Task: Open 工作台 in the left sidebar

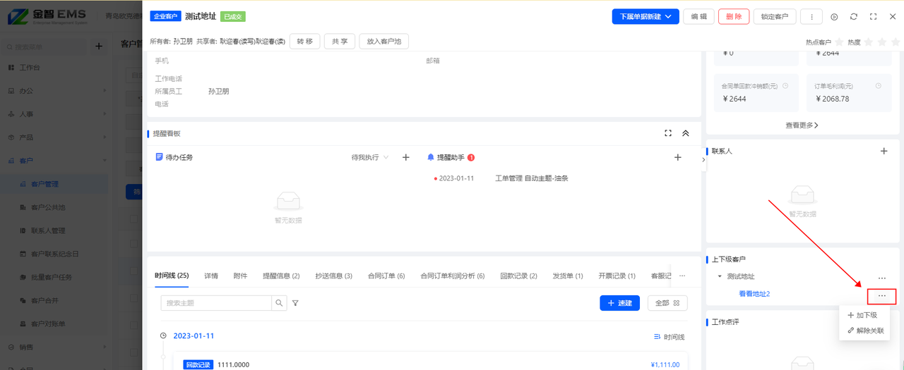Action: tap(30, 68)
